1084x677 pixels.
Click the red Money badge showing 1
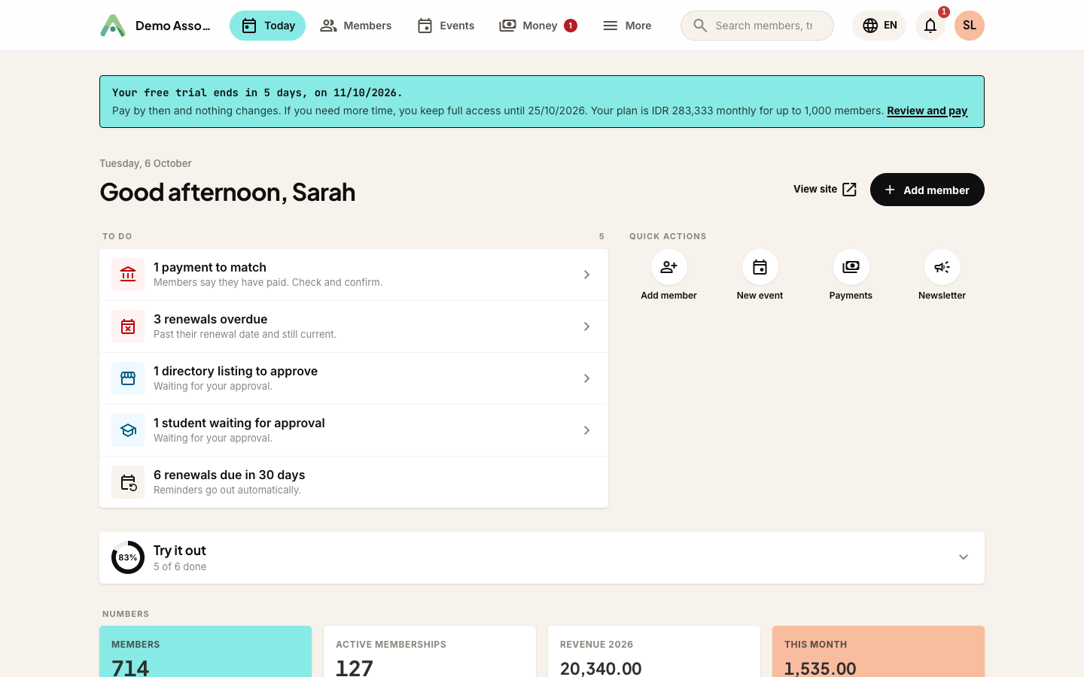pyautogui.click(x=571, y=26)
